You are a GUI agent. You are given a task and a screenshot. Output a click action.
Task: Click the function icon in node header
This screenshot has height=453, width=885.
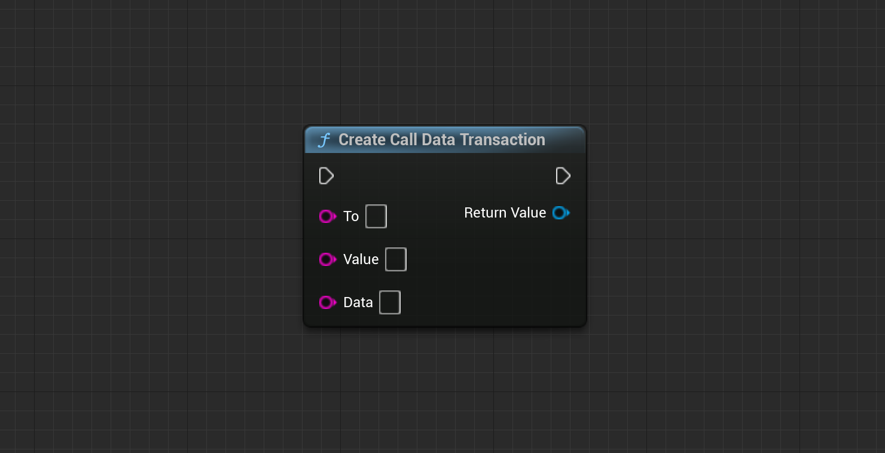click(324, 140)
